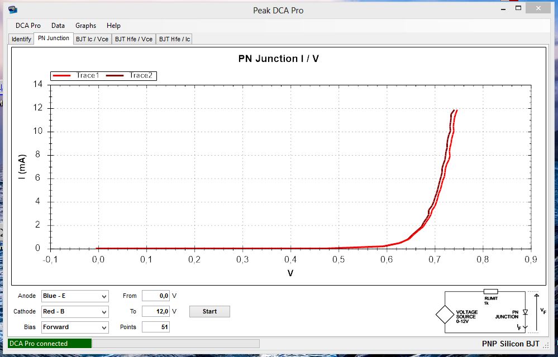558x357 pixels.
Task: Switch to the Identify tab
Action: [x=21, y=39]
